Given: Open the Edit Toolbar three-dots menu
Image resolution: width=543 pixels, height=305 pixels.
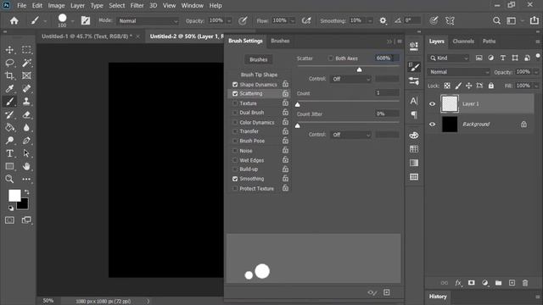Looking at the screenshot, I should click(26, 179).
